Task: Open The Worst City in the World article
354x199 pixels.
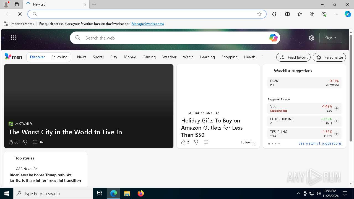Action: click(65, 132)
